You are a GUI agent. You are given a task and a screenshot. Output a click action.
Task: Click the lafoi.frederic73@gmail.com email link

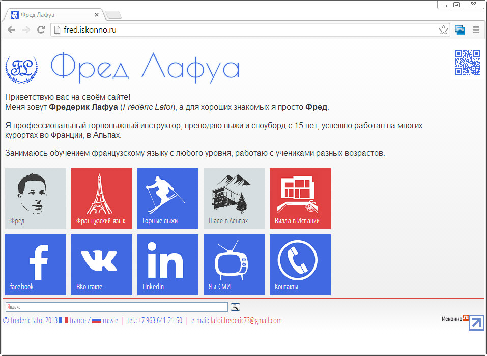coord(246,320)
